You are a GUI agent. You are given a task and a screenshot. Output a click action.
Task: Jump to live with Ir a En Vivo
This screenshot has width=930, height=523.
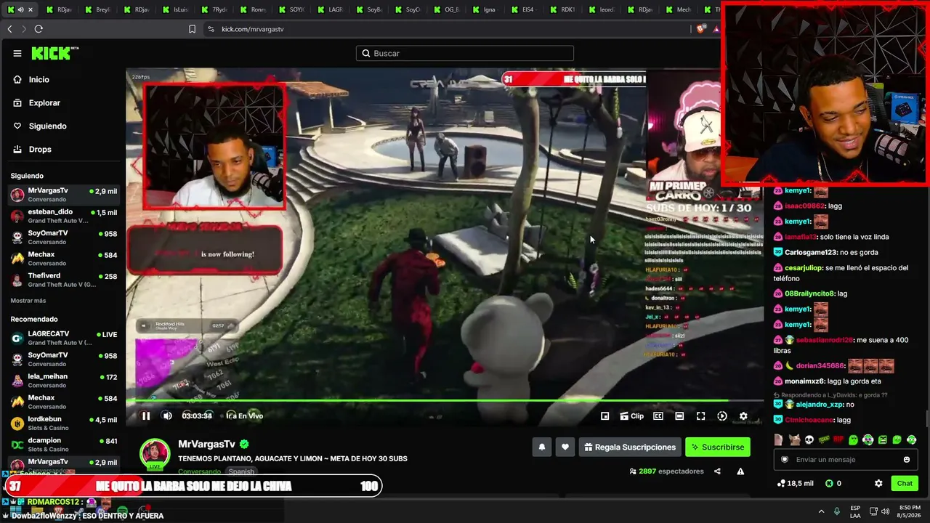tap(245, 416)
